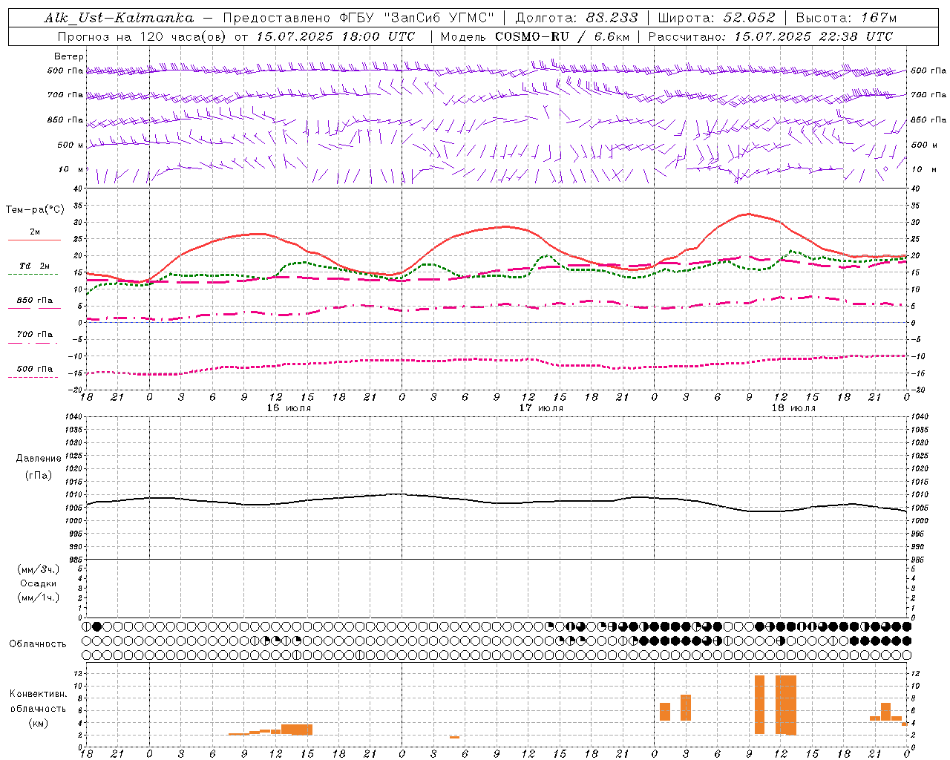The image size is (950, 760).
Task: Click the dotted pink sample under the '500 гПа' legend
Action: click(x=33, y=377)
